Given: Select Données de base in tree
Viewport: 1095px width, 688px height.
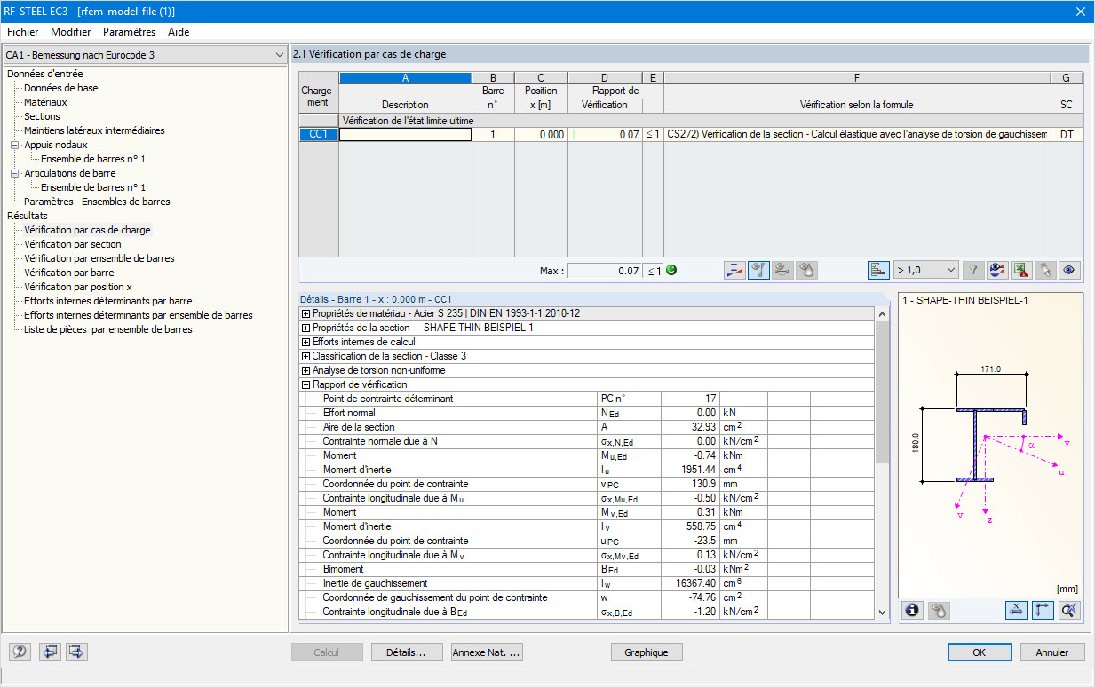Looking at the screenshot, I should tap(61, 88).
